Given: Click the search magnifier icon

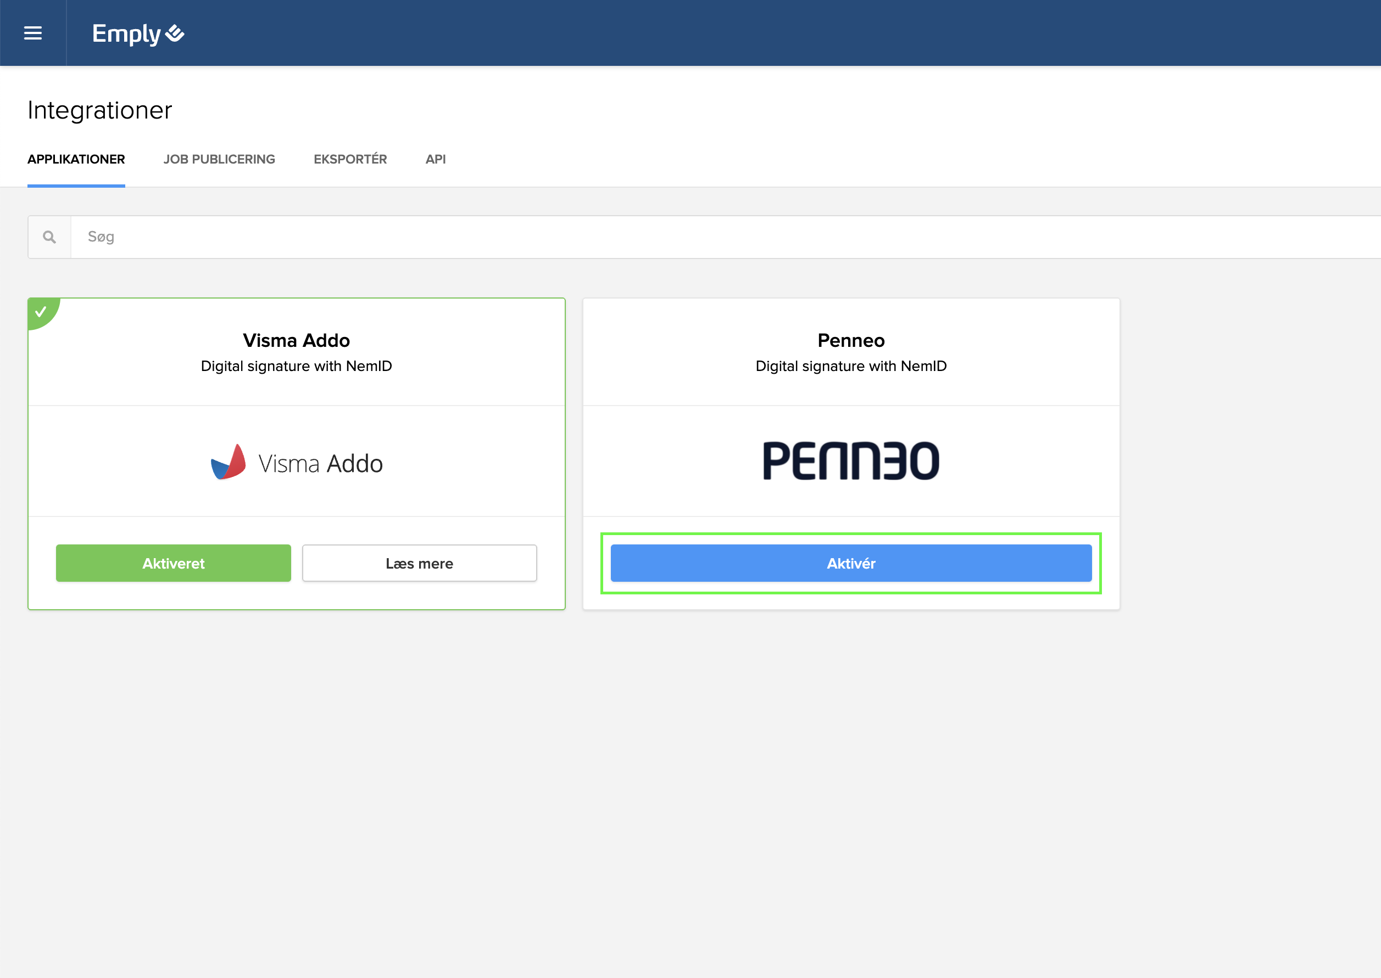Looking at the screenshot, I should click(49, 237).
